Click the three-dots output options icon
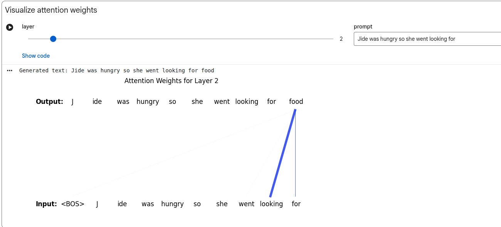The width and height of the screenshot is (501, 227). pos(10,71)
